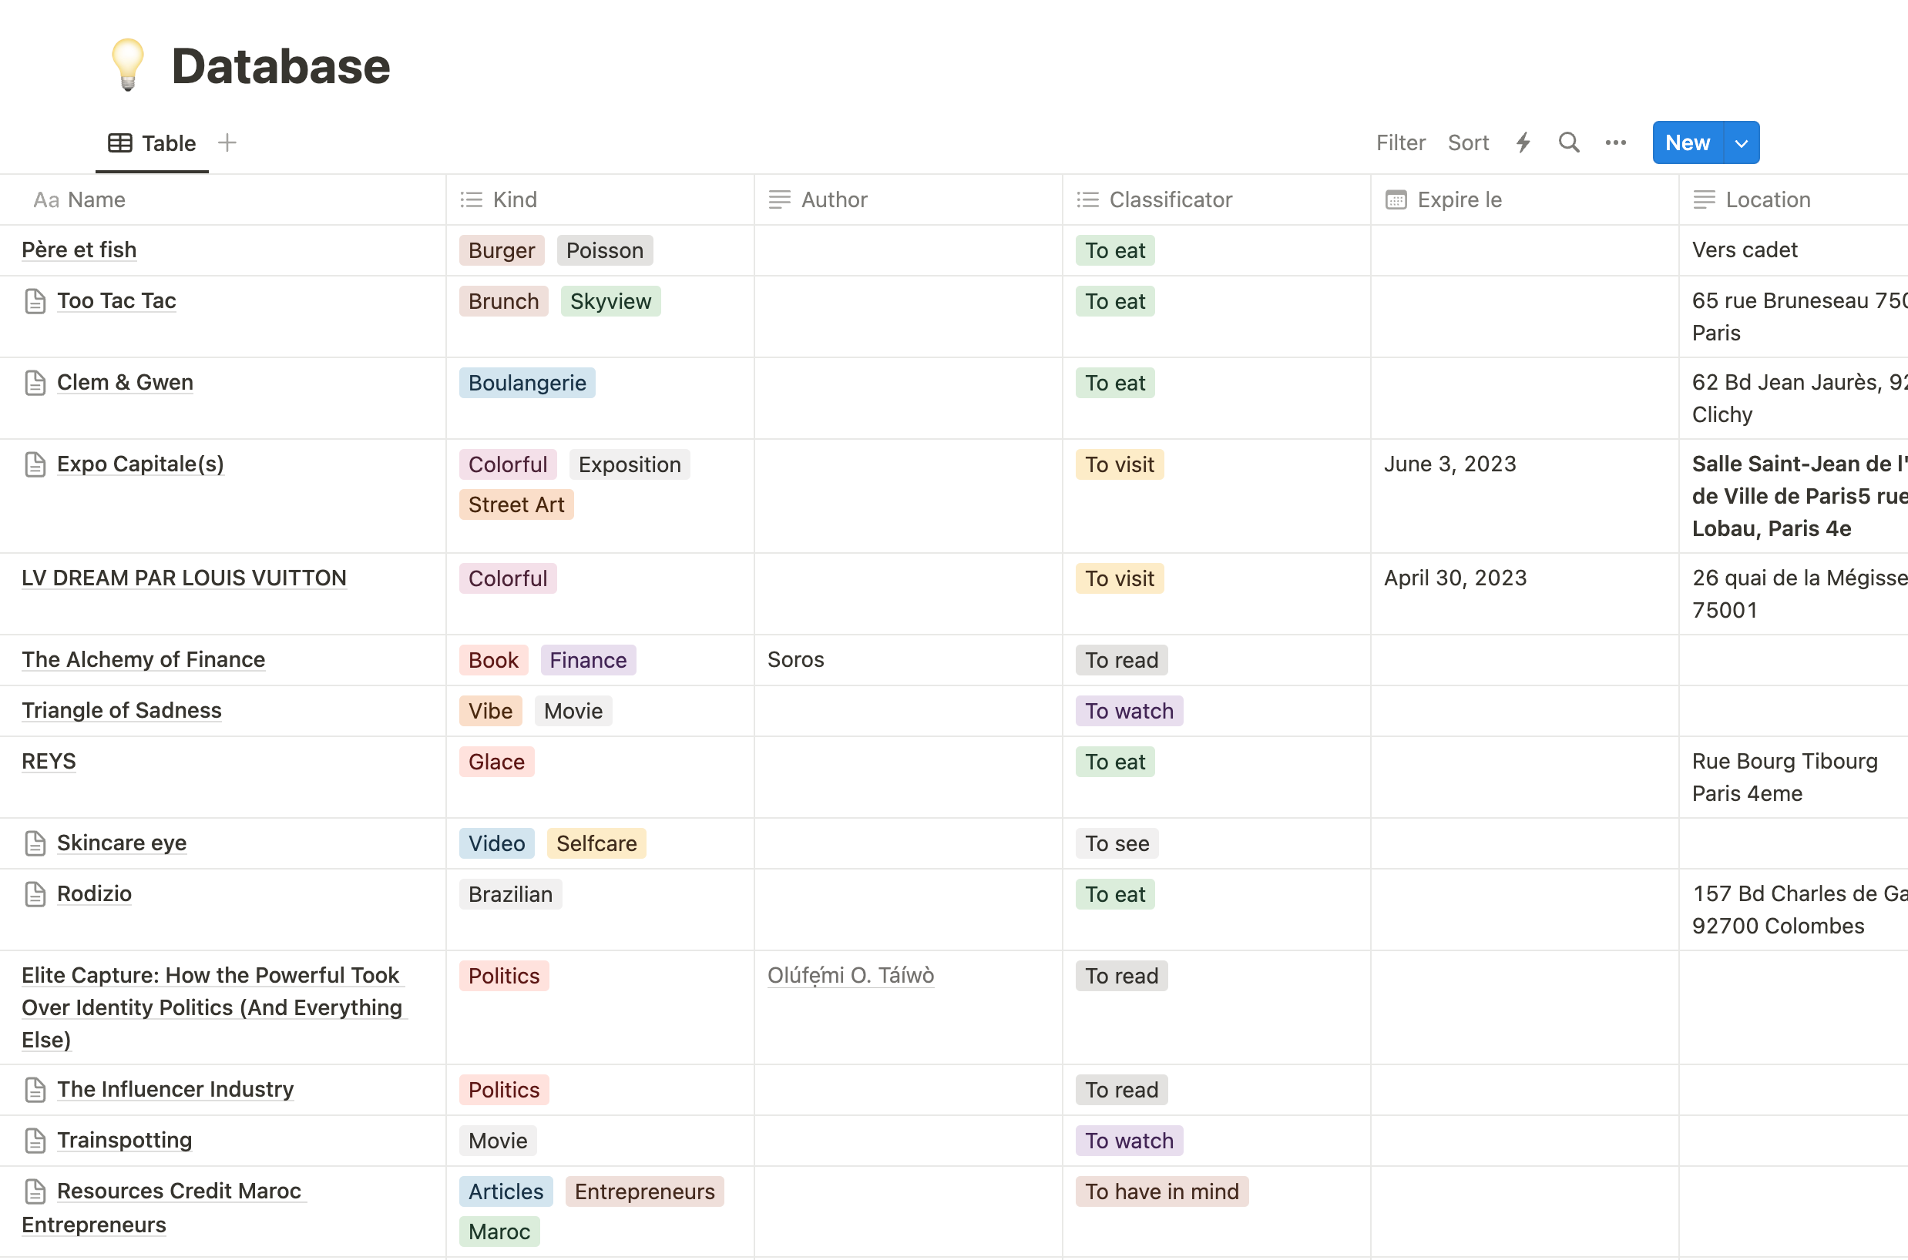Viewport: 1908px width, 1260px height.
Task: Click the June 3, 2023 date cell
Action: coord(1449,464)
